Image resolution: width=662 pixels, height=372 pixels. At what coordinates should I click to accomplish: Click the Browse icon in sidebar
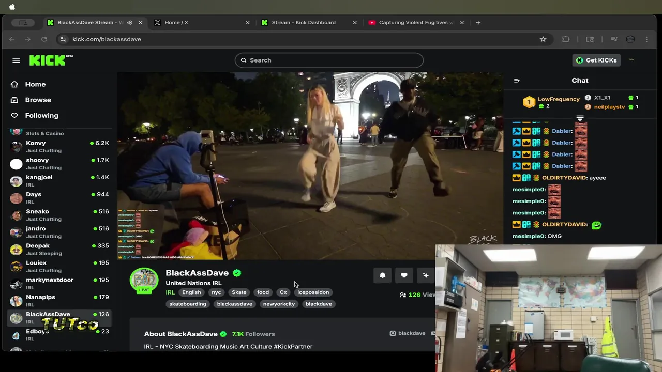[14, 100]
